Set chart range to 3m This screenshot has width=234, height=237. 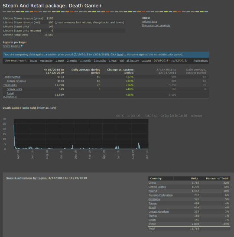167,116
